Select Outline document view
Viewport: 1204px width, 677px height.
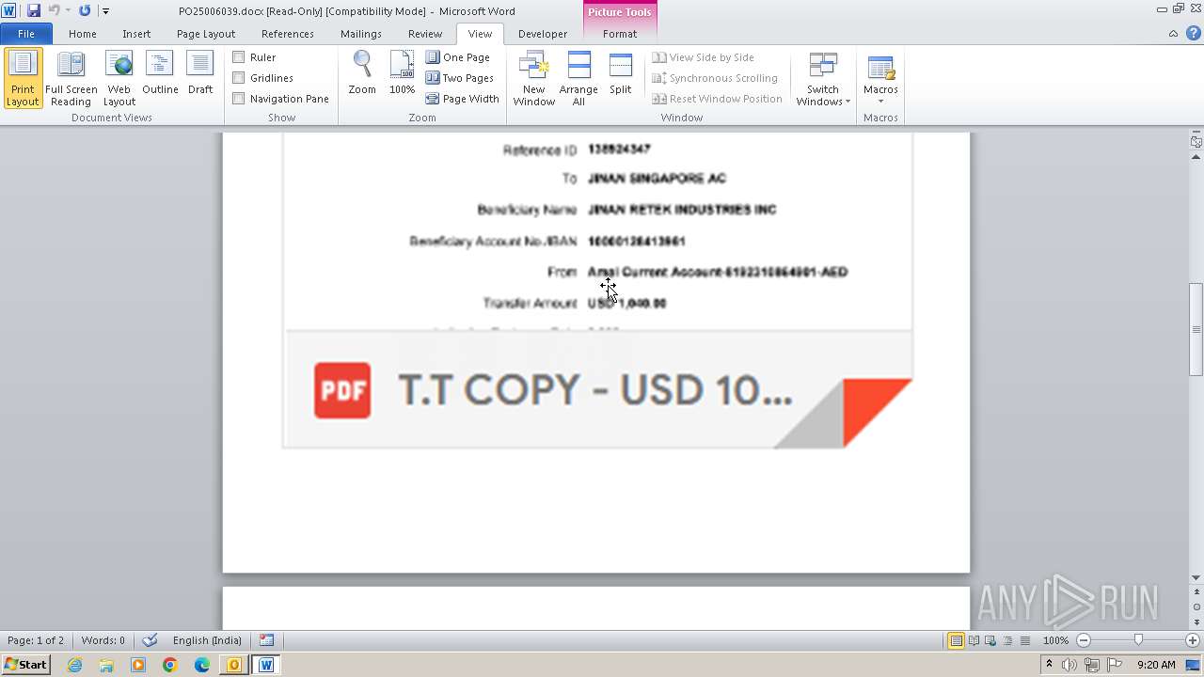click(x=160, y=73)
